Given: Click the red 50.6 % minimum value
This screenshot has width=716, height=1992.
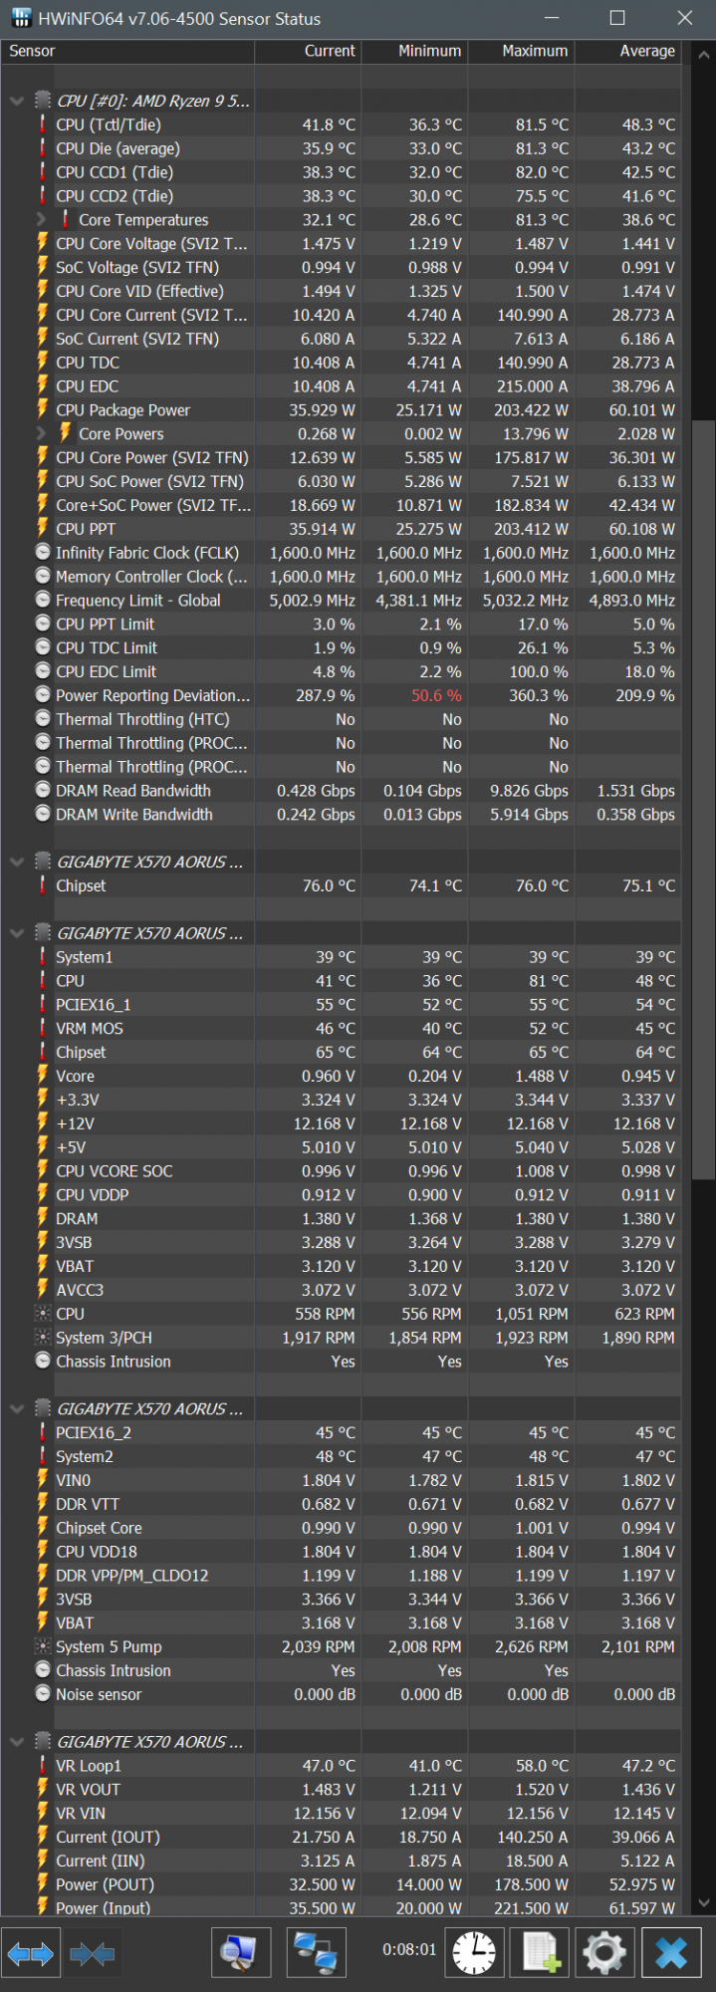Looking at the screenshot, I should point(436,695).
